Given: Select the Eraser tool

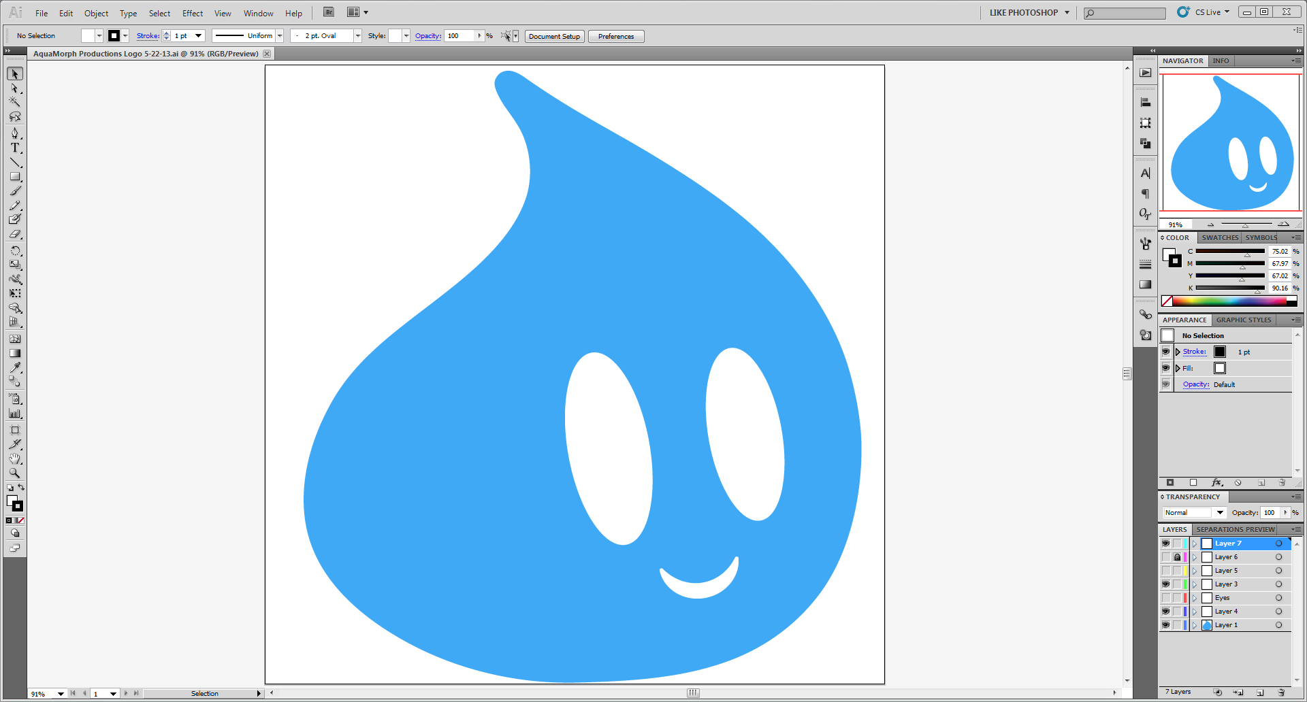Looking at the screenshot, I should [14, 234].
